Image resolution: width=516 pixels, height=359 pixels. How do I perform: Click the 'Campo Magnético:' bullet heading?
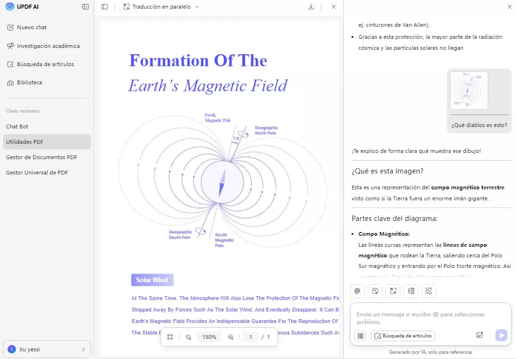coord(384,234)
